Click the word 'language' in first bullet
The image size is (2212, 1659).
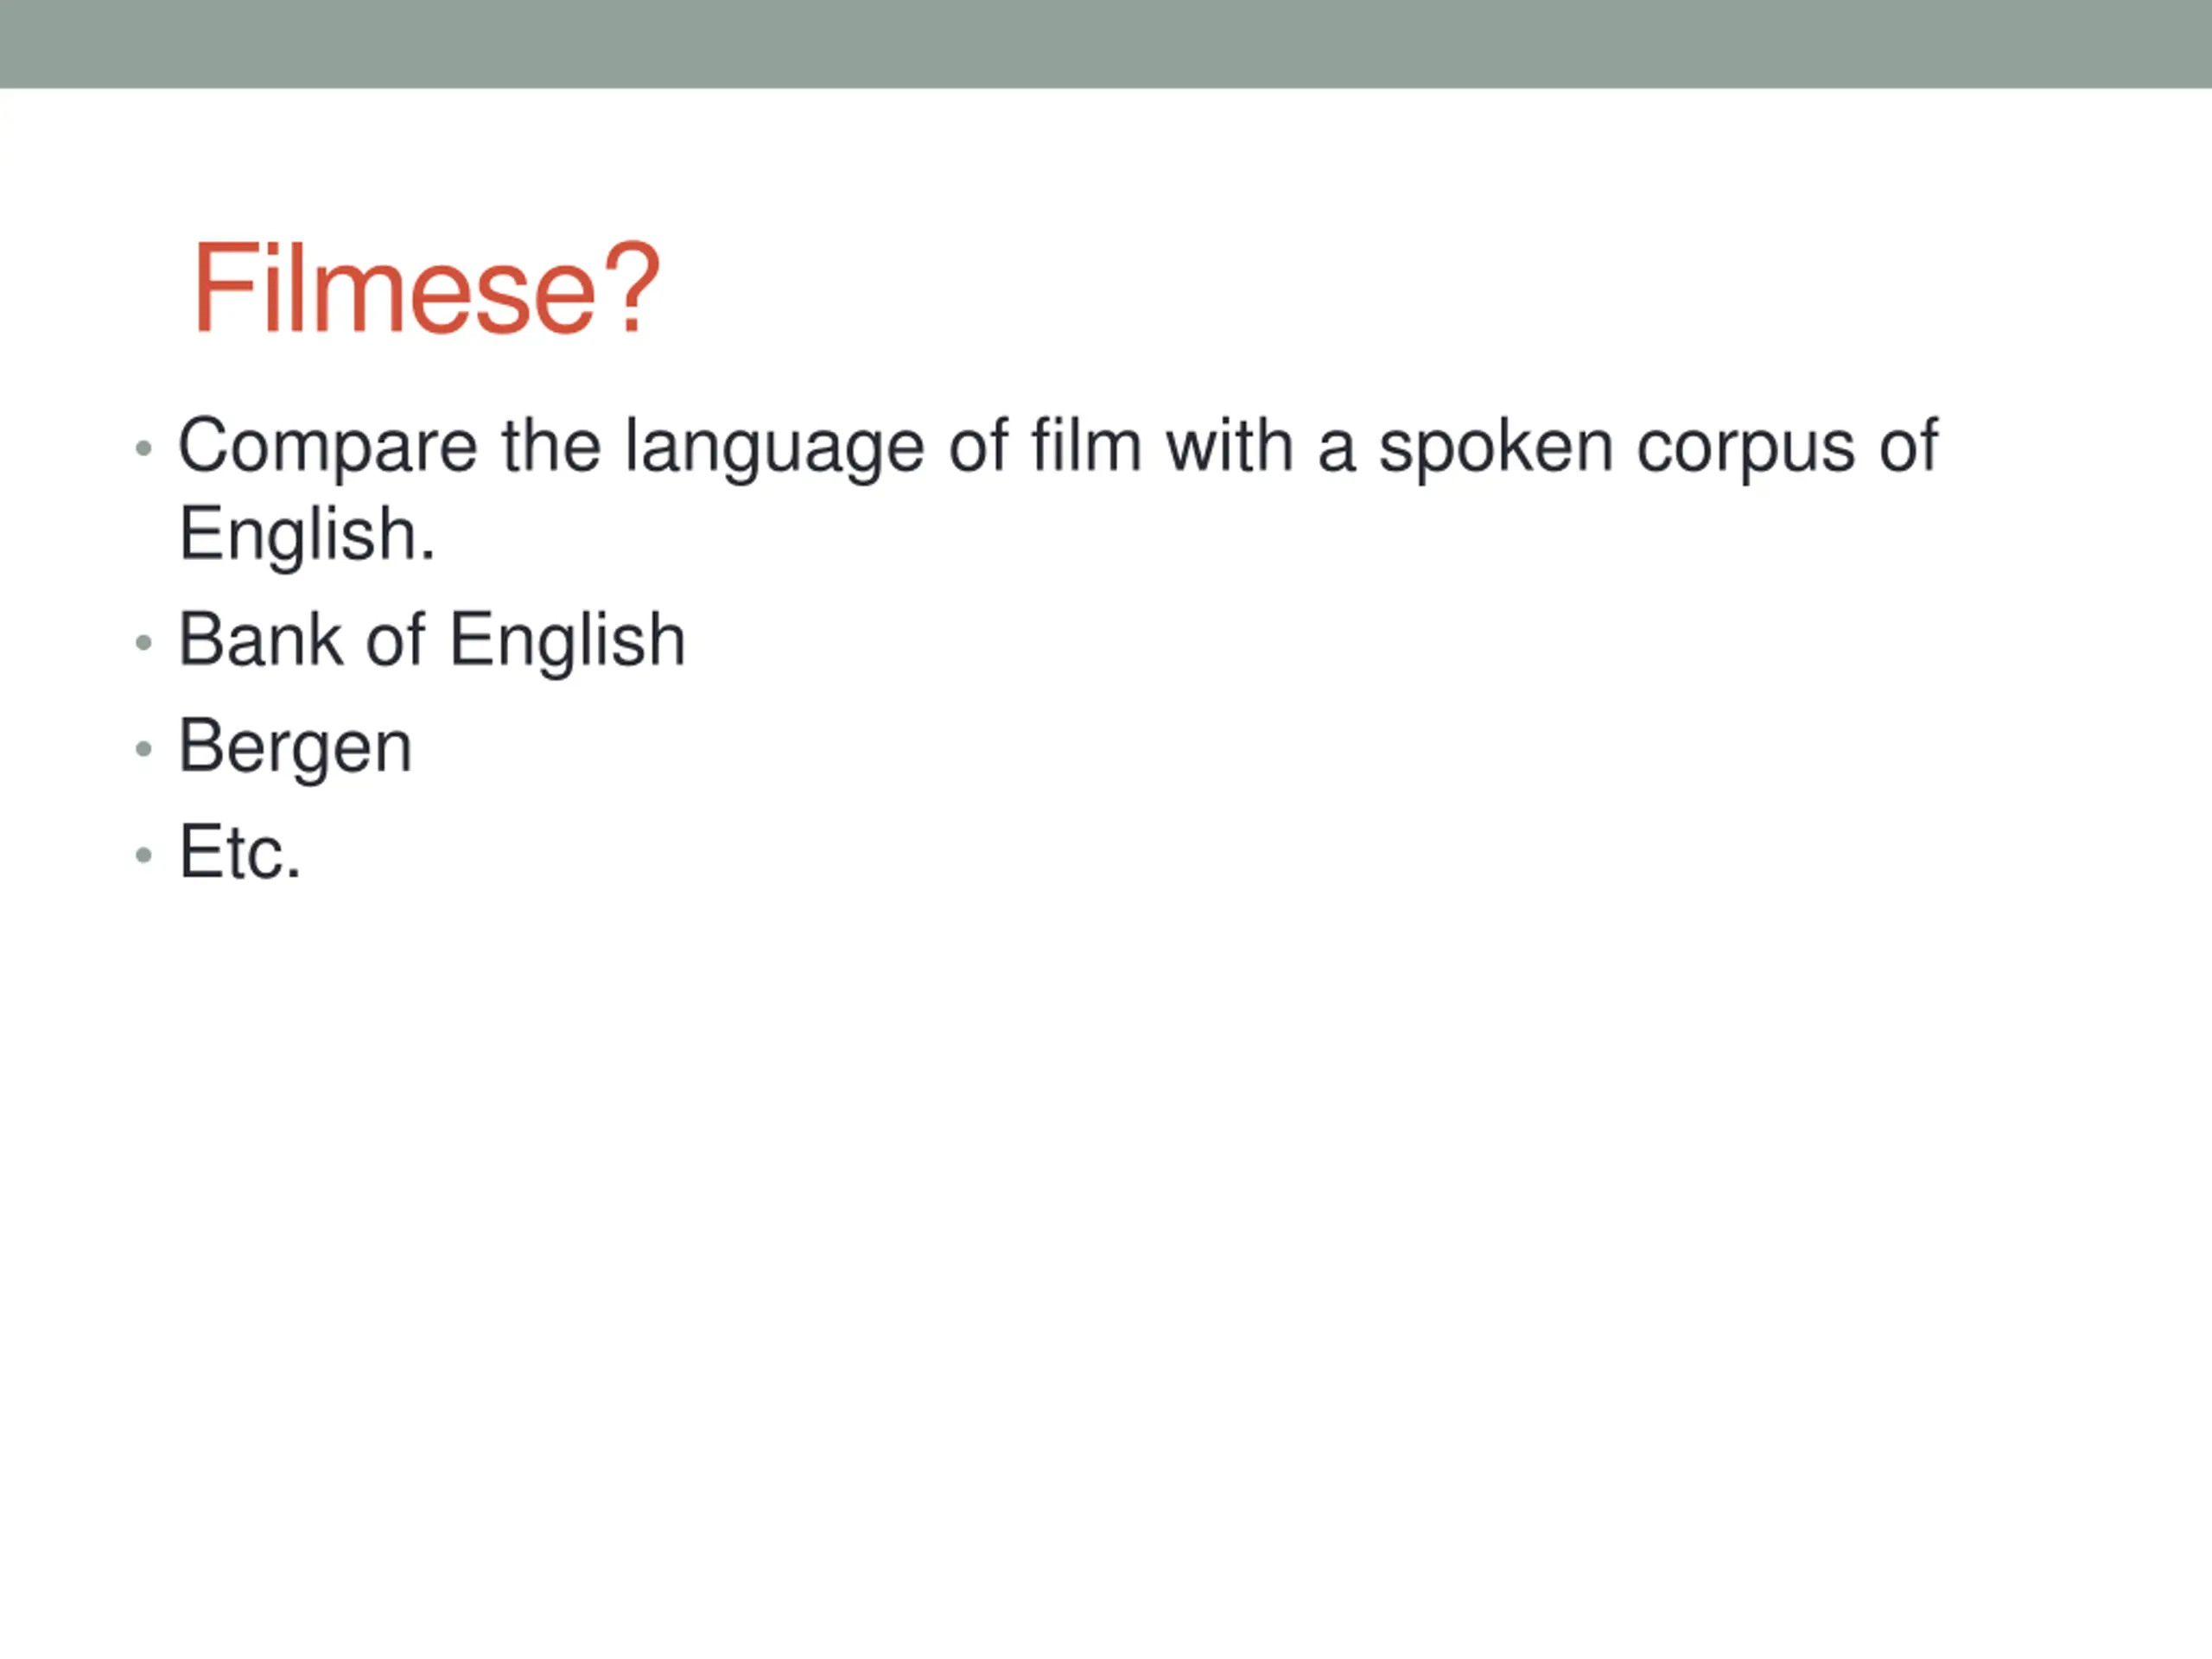point(775,447)
